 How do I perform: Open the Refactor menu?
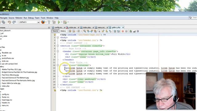tap(19, 18)
